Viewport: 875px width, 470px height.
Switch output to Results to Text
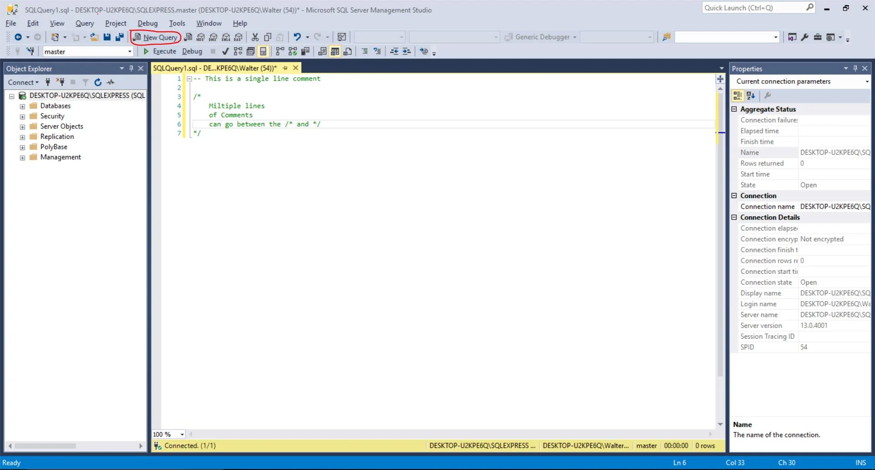click(322, 51)
